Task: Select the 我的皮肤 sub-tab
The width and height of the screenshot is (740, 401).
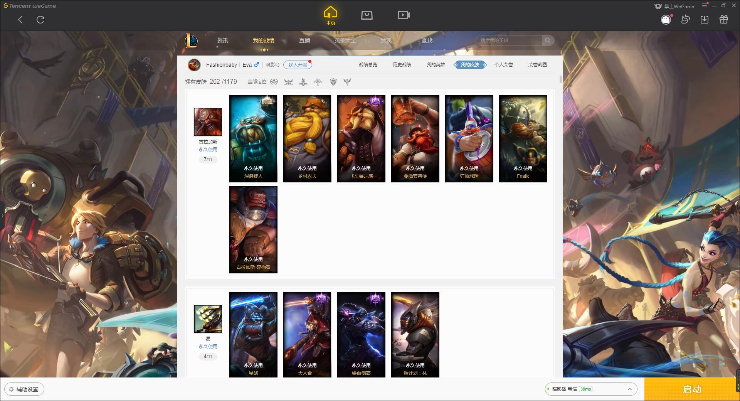Action: pos(470,65)
